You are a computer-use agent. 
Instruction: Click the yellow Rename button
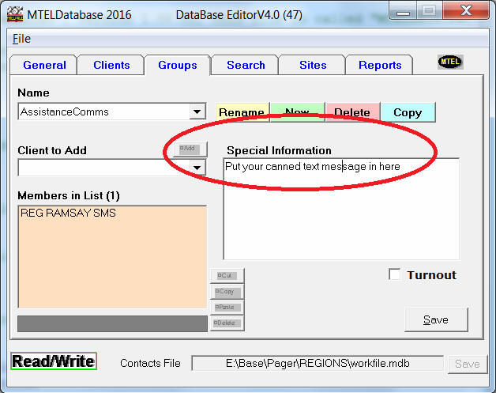[242, 112]
